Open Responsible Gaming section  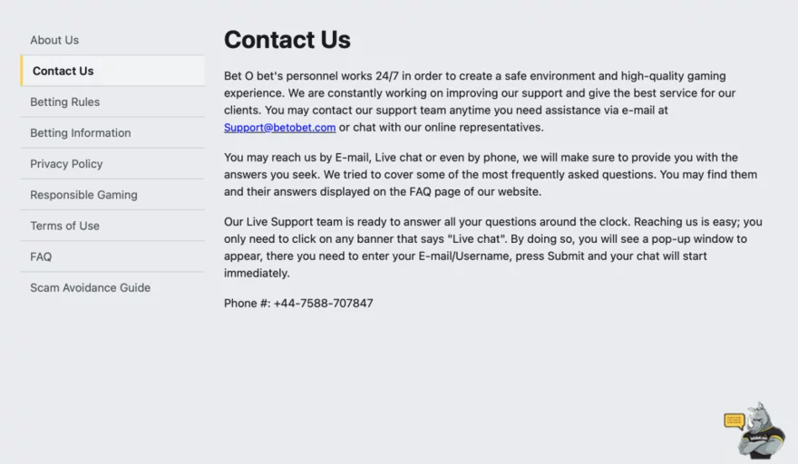(112, 195)
